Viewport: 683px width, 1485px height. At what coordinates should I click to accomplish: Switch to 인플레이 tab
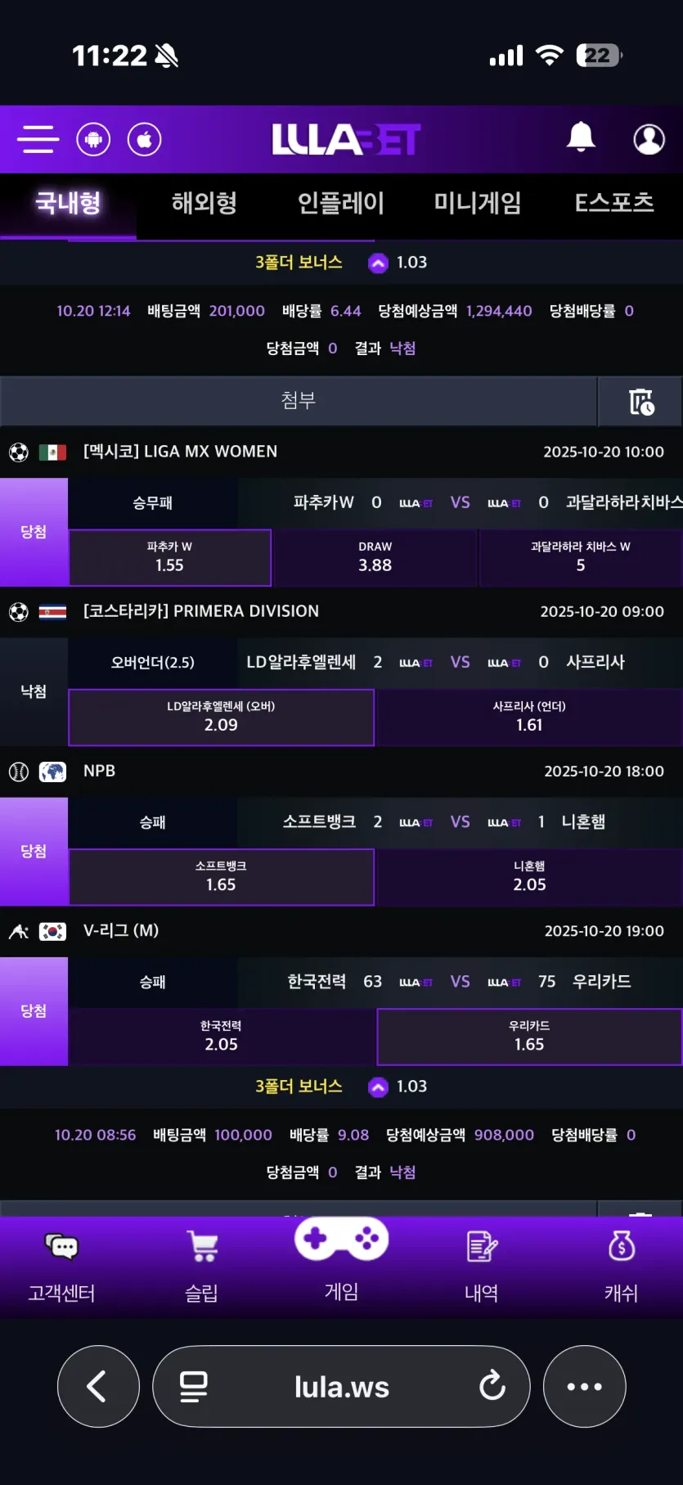(341, 203)
